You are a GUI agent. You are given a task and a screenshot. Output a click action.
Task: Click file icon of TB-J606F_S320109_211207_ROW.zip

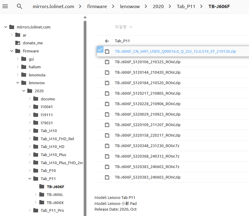point(107,125)
